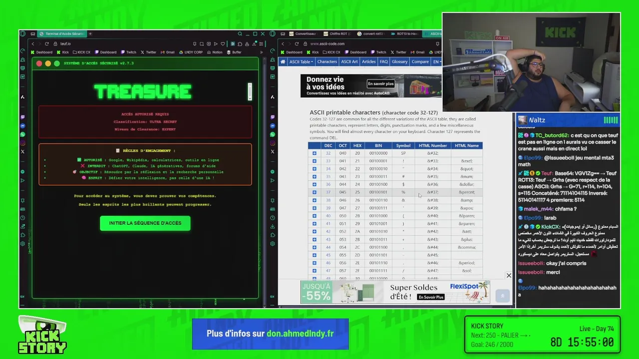Open the ASCII Art menu item
This screenshot has width=639, height=359.
click(349, 62)
